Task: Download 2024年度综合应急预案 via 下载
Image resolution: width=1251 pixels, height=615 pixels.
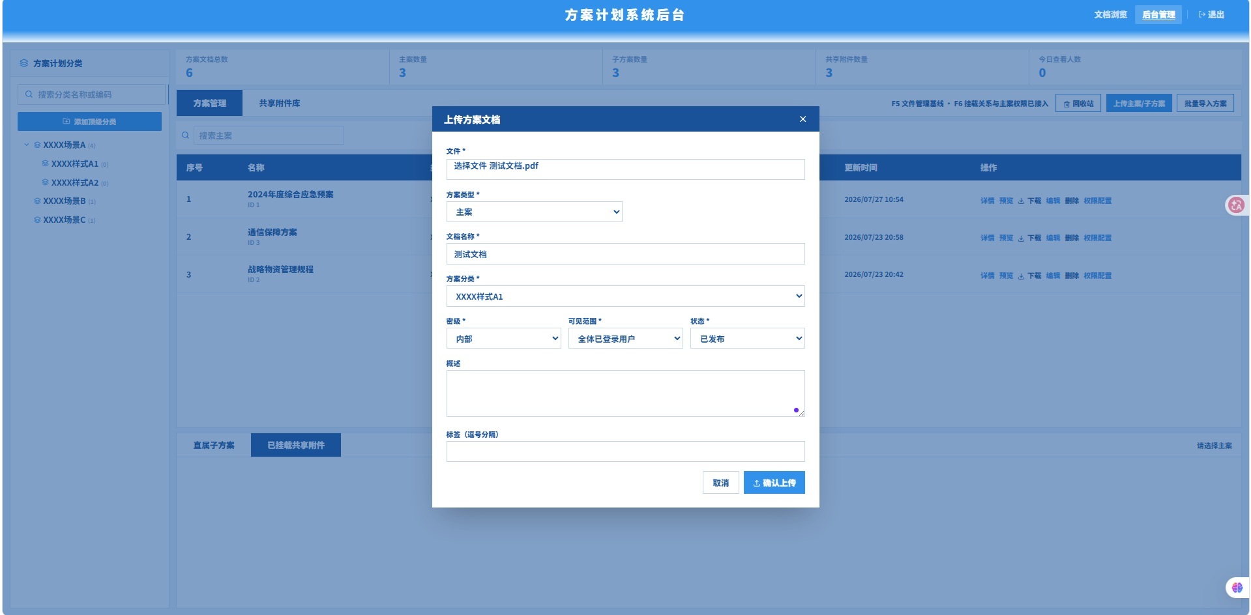Action: (x=1029, y=201)
